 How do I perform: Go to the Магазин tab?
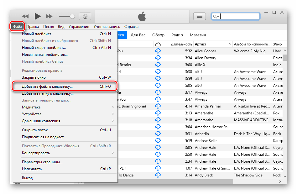[x=198, y=35]
